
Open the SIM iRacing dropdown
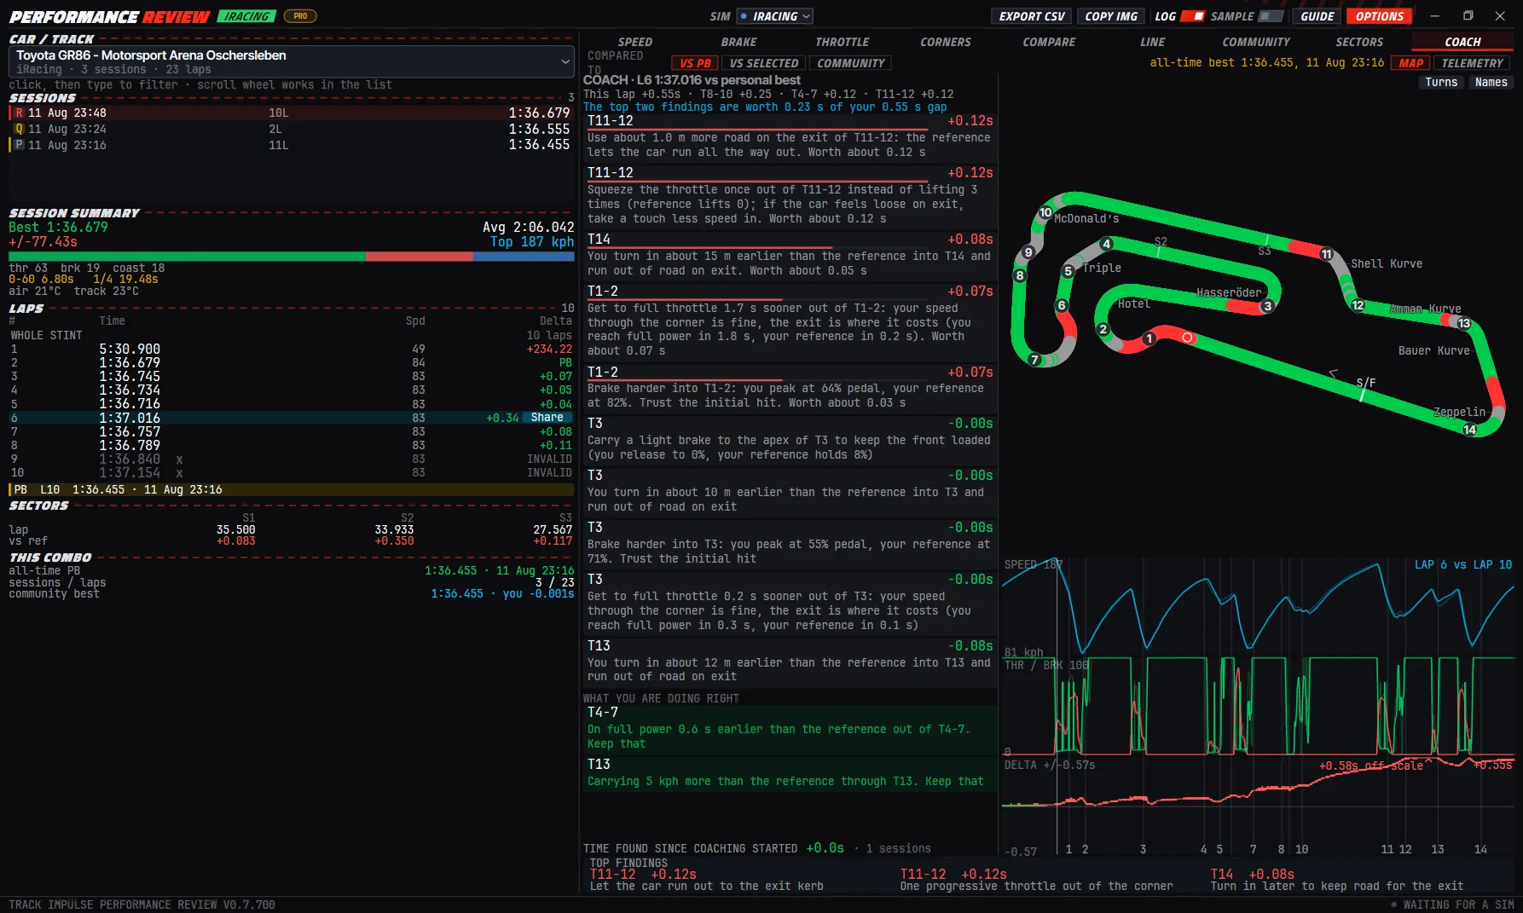tap(775, 16)
